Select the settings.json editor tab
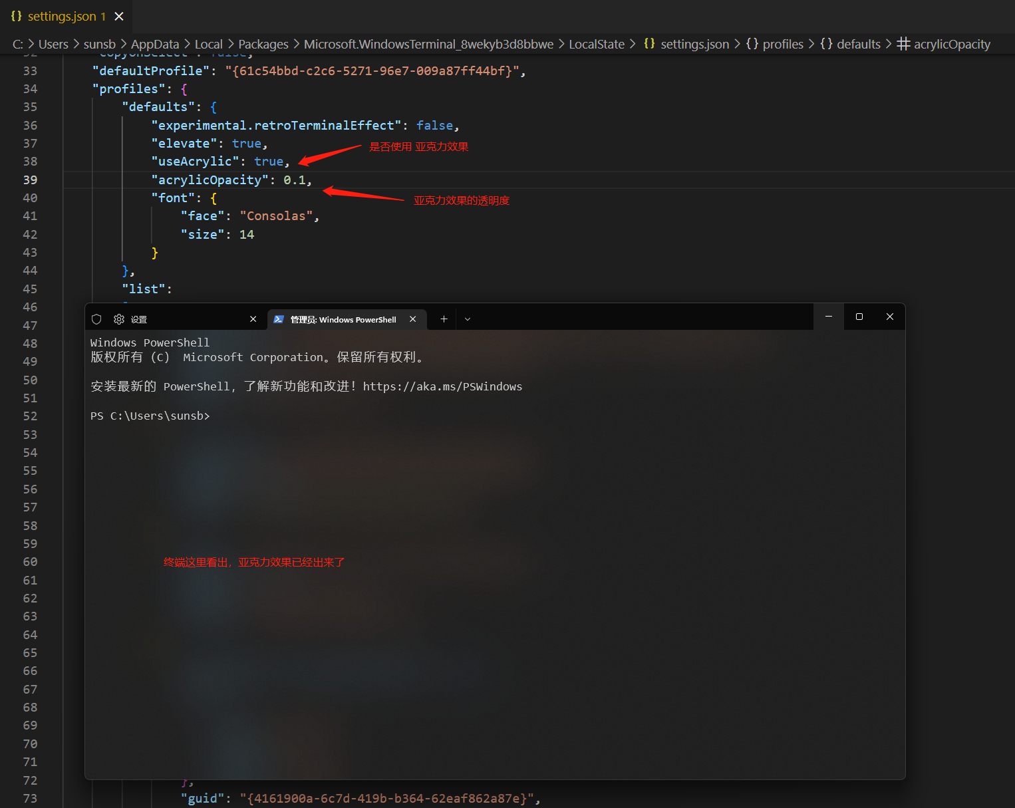This screenshot has width=1015, height=808. 61,17
